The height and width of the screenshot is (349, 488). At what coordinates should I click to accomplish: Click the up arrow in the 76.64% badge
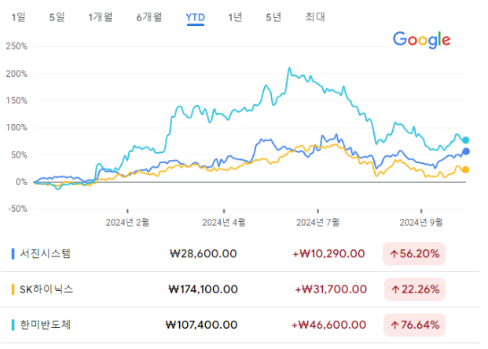(395, 325)
